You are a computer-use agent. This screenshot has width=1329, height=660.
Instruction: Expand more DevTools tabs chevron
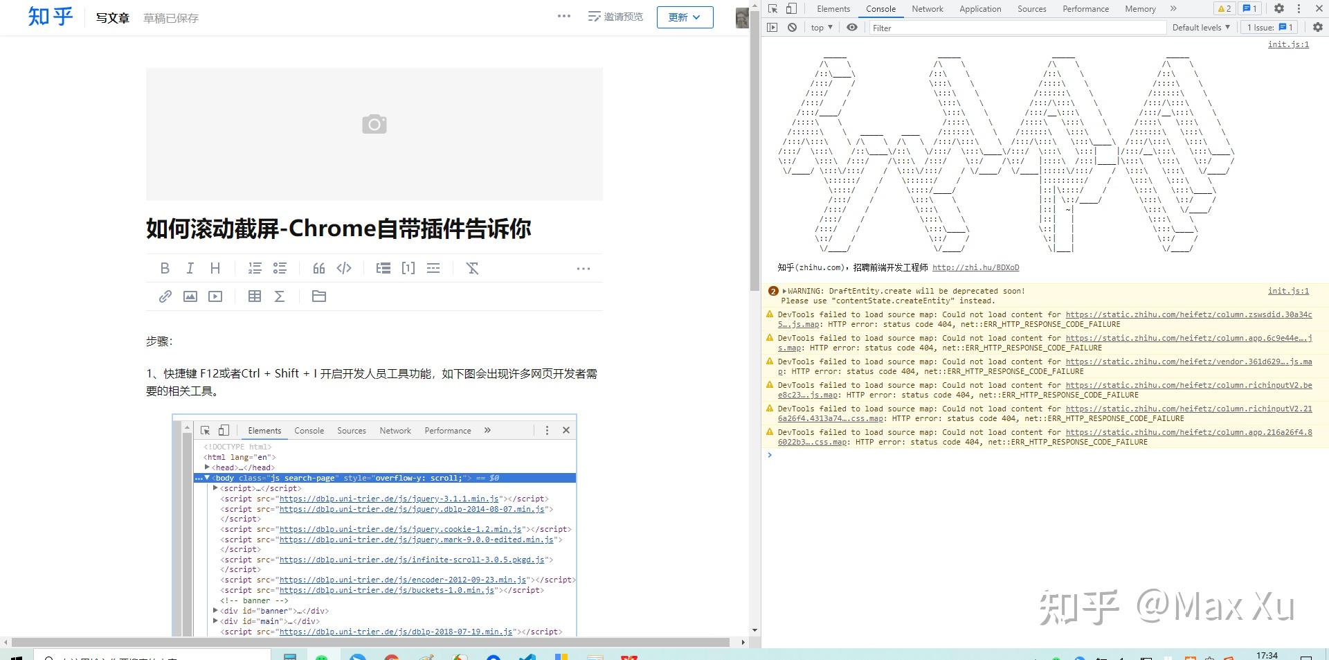click(1173, 8)
